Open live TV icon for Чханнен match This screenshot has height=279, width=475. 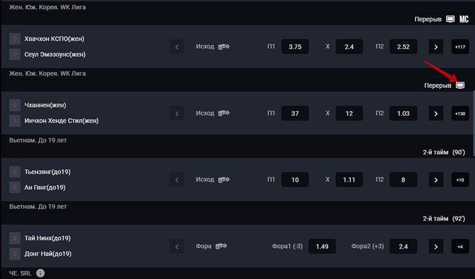(x=460, y=85)
